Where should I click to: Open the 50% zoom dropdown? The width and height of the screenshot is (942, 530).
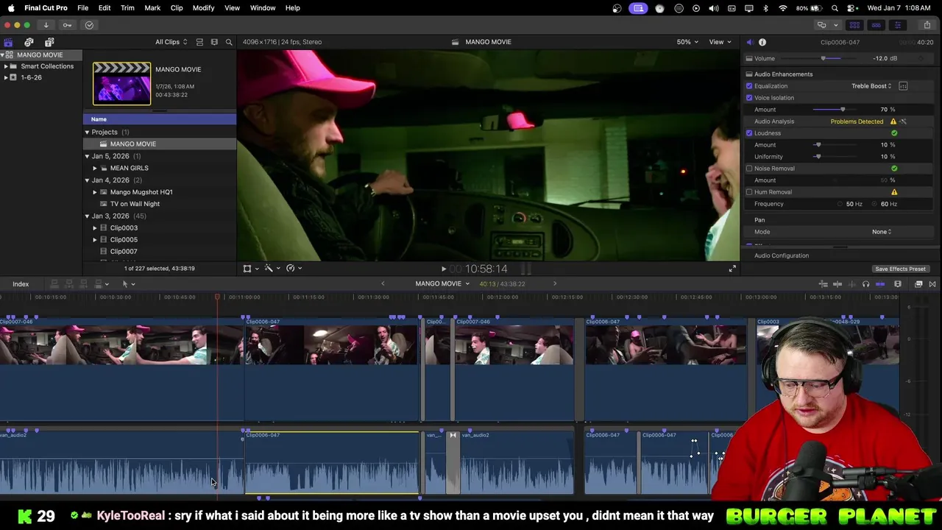coord(687,42)
